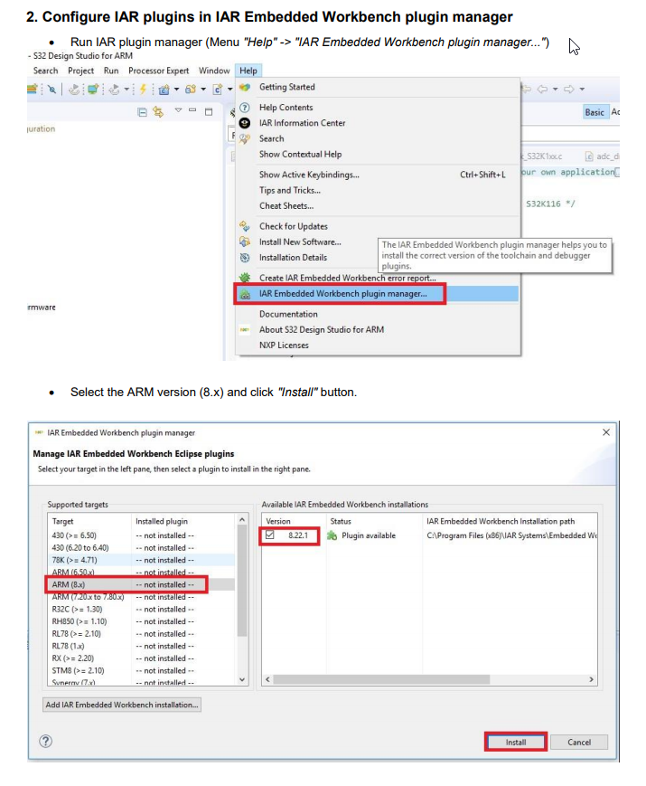Screen dimensions: 646x786
Task: Click the skip all breakpoints toolbar icon
Action: point(51,90)
